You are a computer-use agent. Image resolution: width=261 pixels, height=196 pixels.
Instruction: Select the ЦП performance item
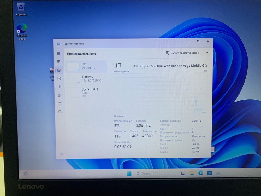(86, 66)
